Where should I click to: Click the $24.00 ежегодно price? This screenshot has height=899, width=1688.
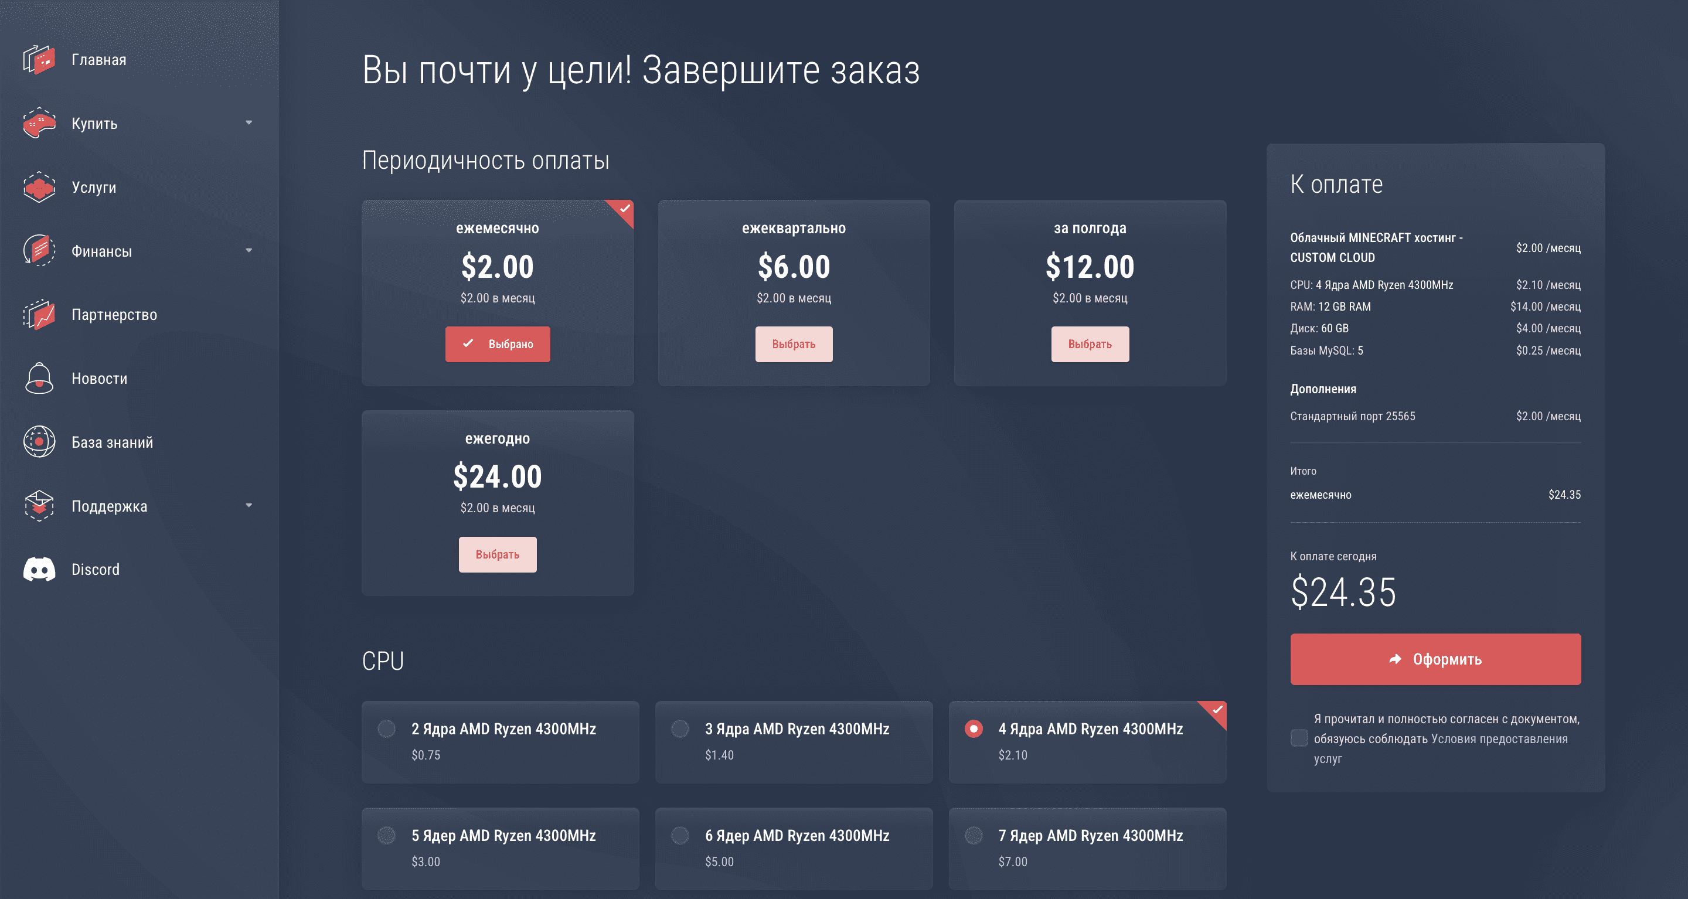click(x=498, y=476)
